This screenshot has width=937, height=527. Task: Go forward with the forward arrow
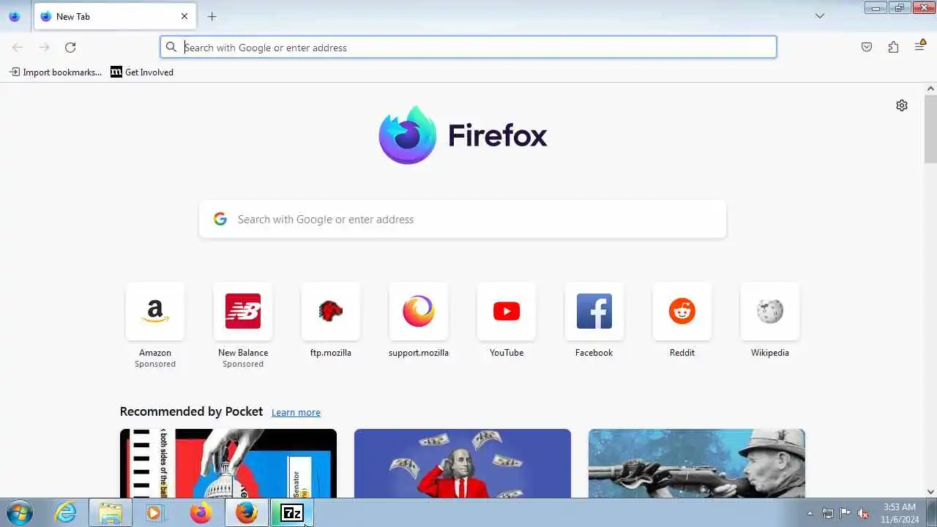[44, 48]
